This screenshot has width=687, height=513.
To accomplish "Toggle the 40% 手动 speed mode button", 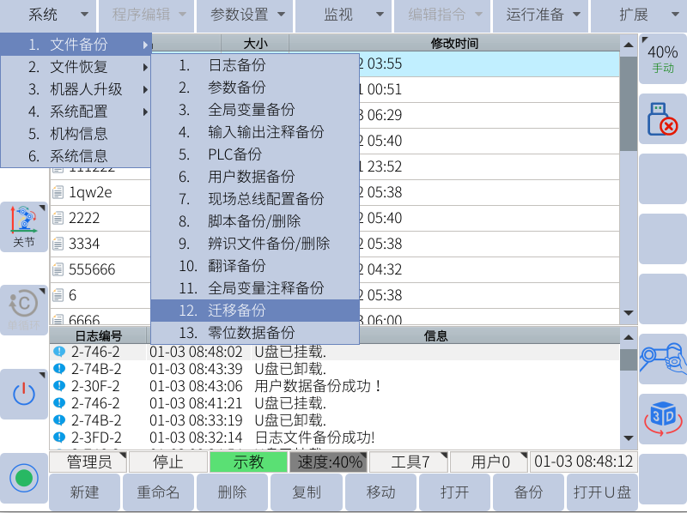I will point(662,58).
